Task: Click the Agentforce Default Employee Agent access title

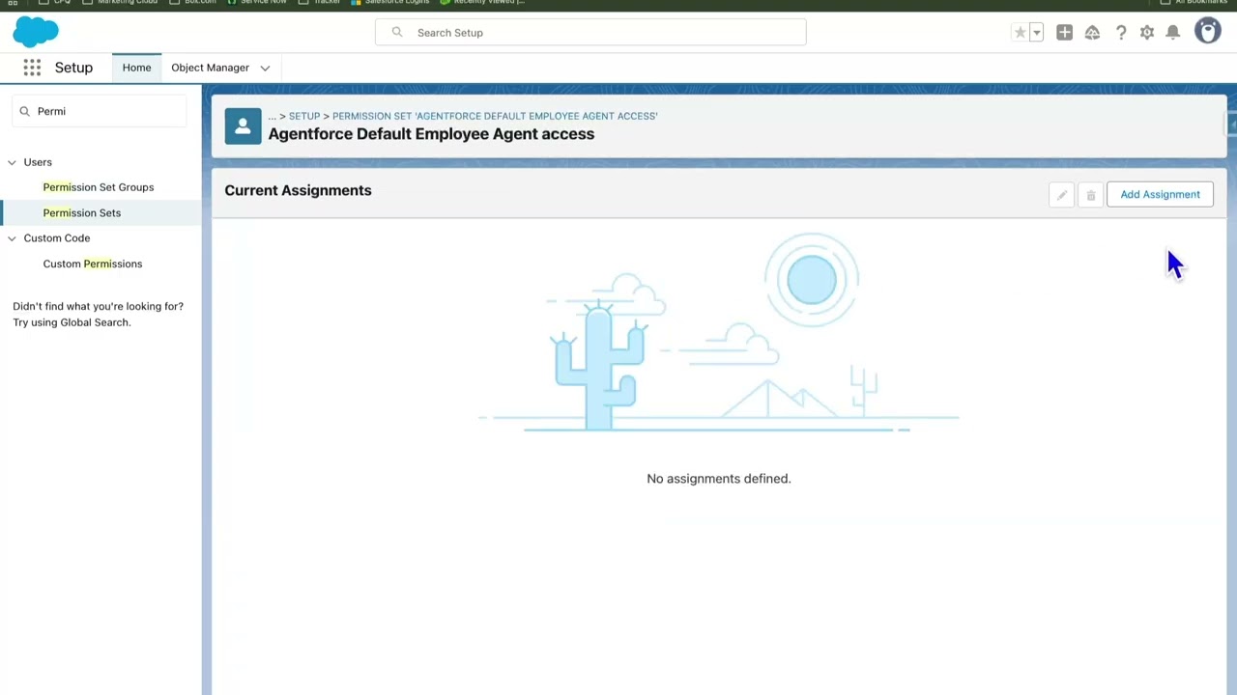Action: point(431,134)
